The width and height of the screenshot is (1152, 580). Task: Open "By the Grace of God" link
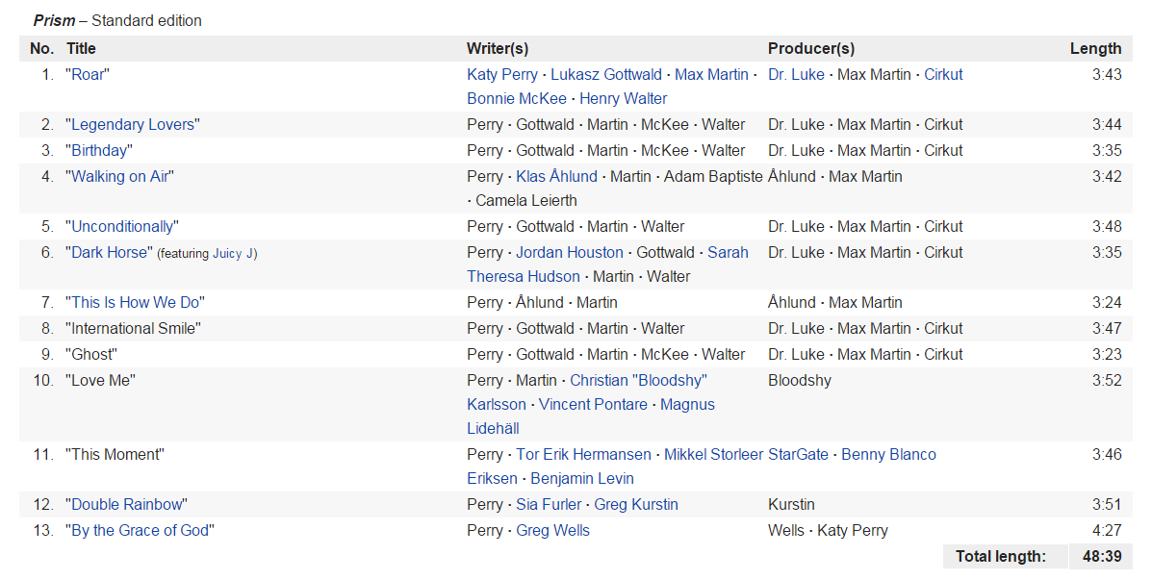(x=140, y=530)
